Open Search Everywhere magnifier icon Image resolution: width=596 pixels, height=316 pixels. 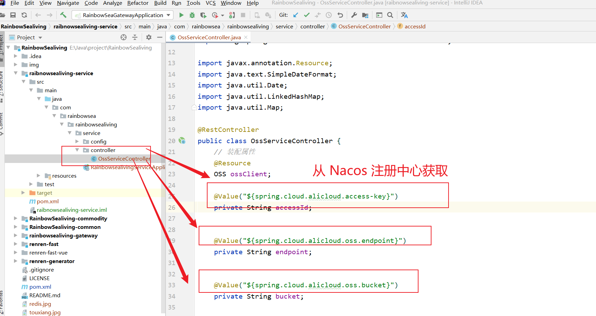390,15
